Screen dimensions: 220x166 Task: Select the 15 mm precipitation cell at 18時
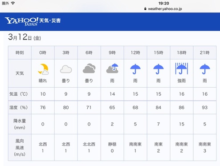pyautogui.click(x=182, y=124)
